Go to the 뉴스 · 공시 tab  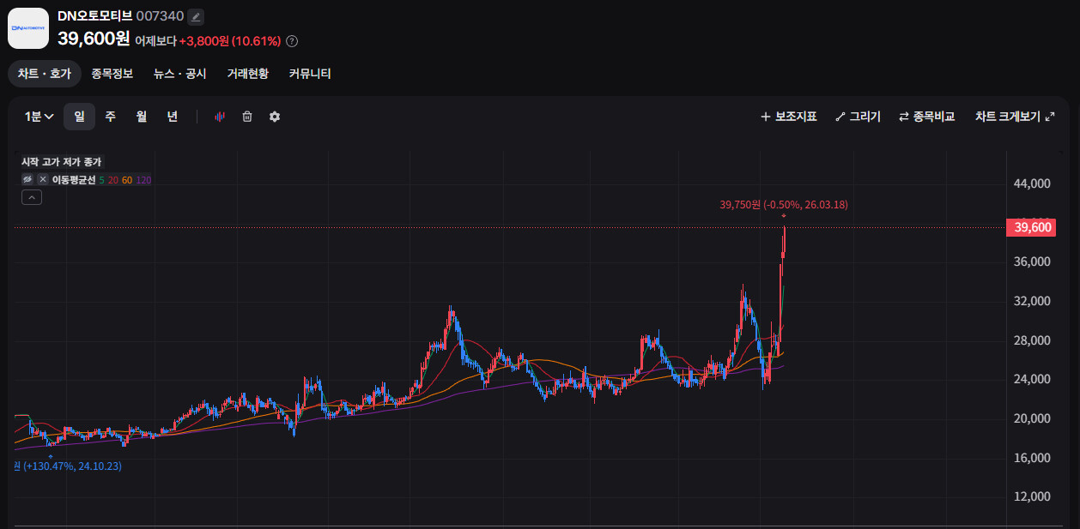click(179, 74)
